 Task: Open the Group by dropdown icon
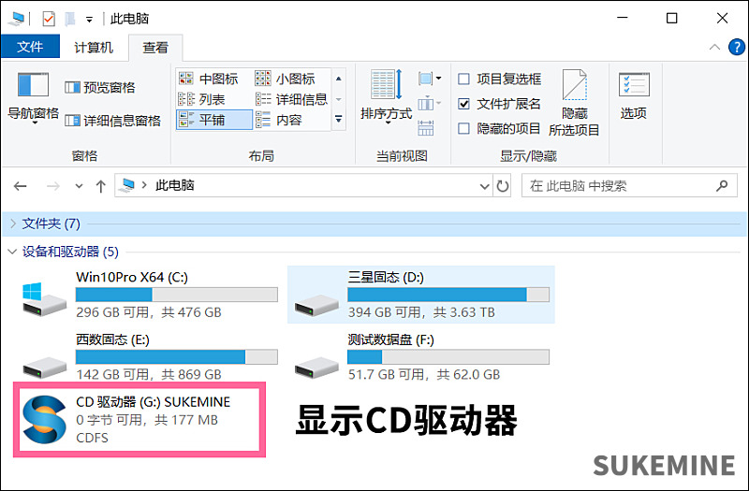click(430, 79)
